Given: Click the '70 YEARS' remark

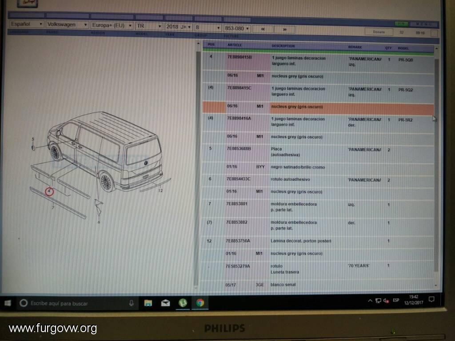Looking at the screenshot, I should (359, 266).
